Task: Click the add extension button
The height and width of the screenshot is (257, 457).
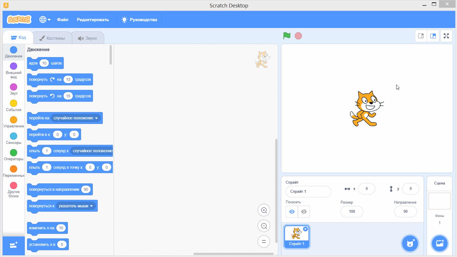Action: pyautogui.click(x=14, y=246)
